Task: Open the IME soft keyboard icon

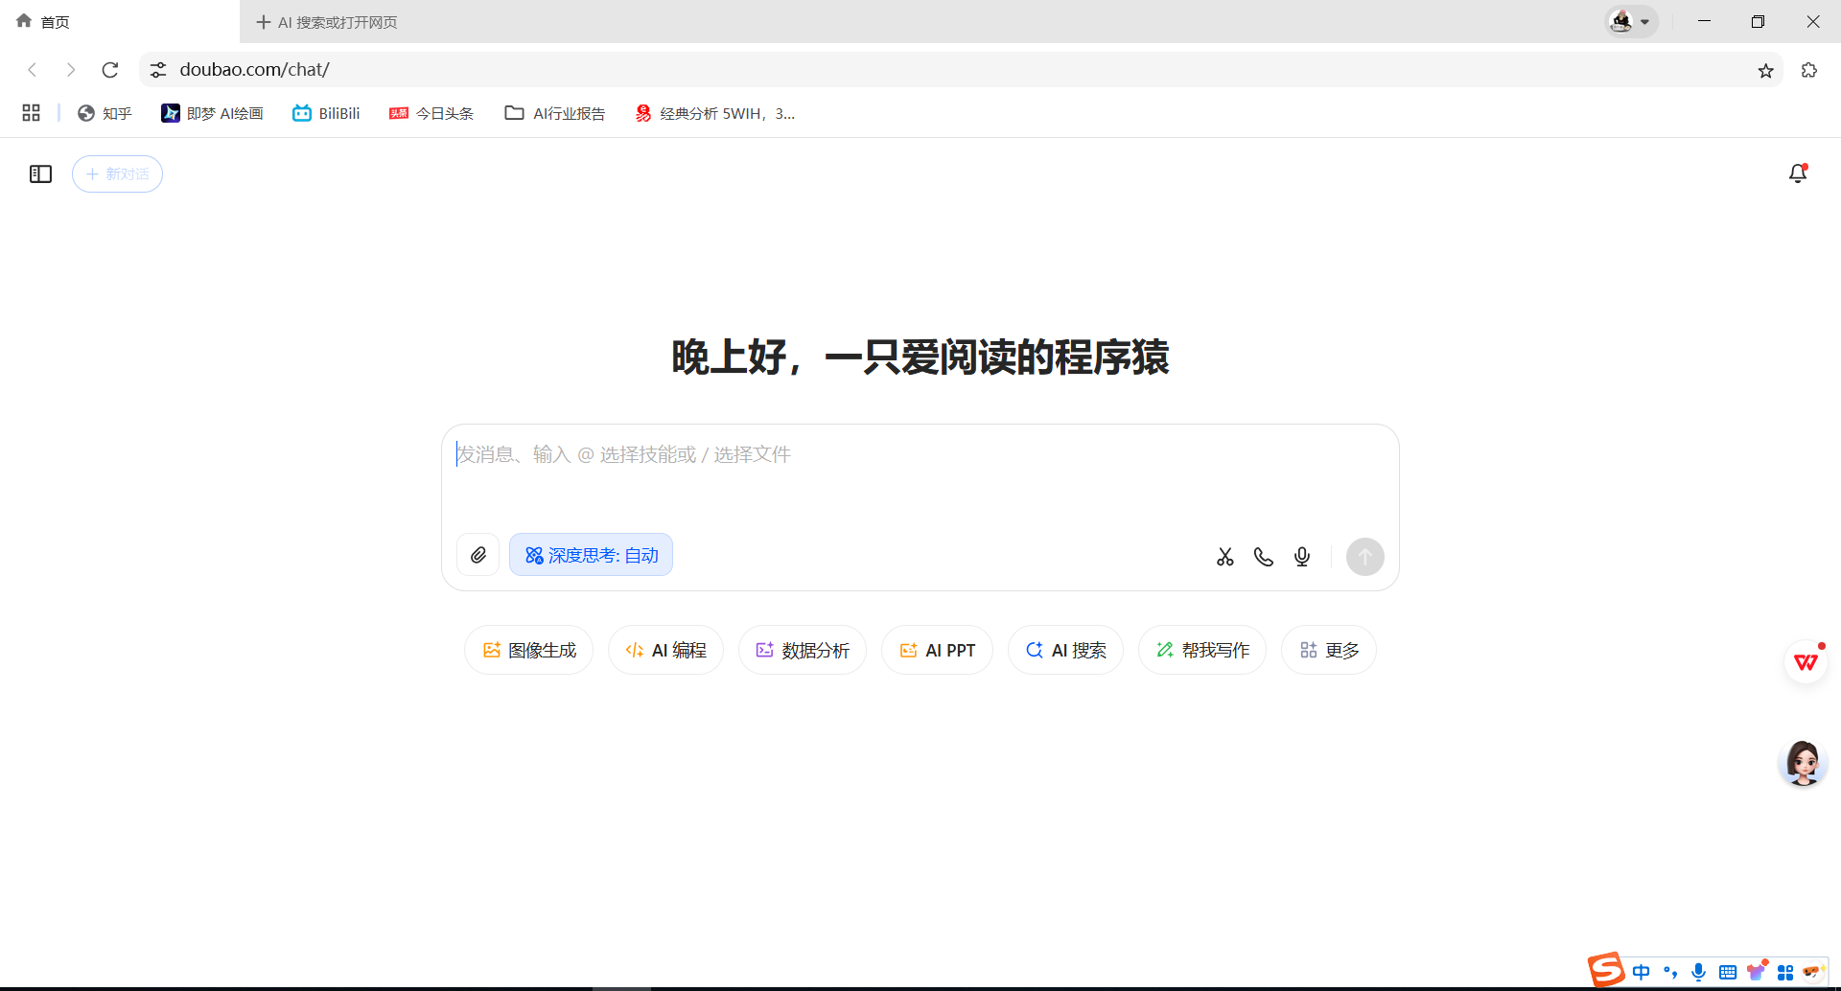Action: click(x=1728, y=972)
